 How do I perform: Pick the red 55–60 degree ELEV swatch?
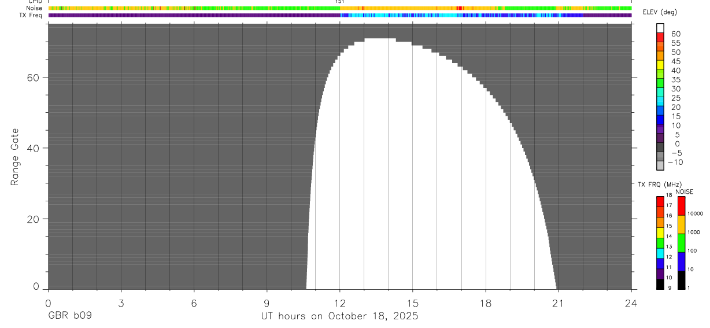(660, 37)
